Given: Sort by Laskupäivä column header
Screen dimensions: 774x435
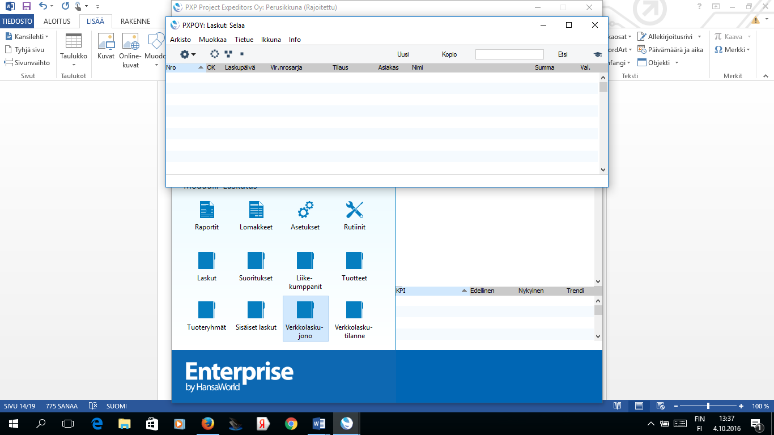Looking at the screenshot, I should pos(240,67).
